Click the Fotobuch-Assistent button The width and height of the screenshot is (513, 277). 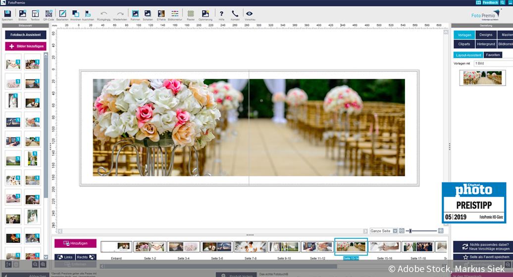[x=26, y=35]
